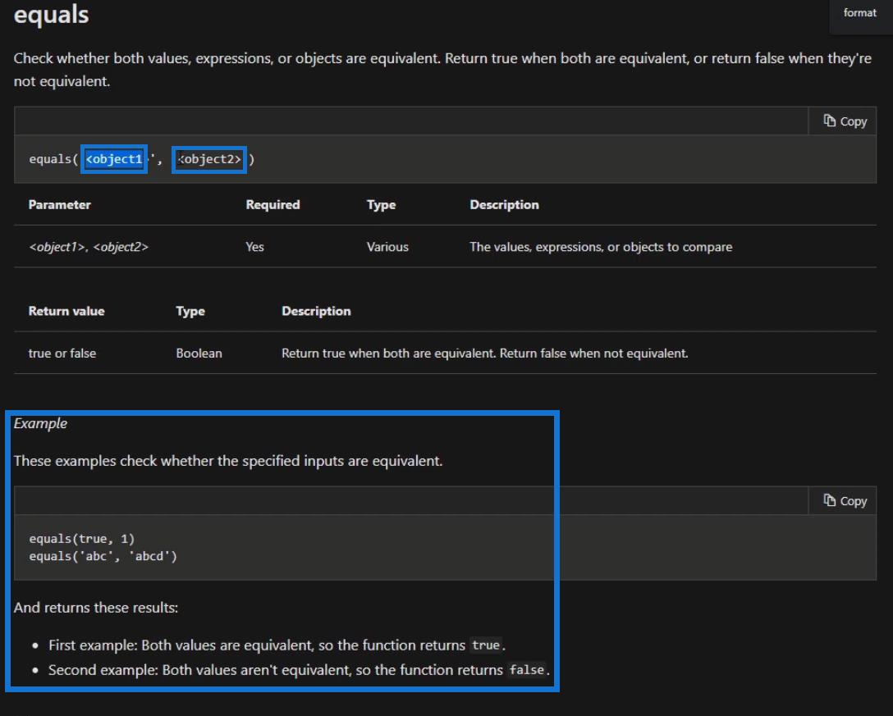The height and width of the screenshot is (716, 893).
Task: Click the inline 'true' code in first result
Action: tap(485, 645)
